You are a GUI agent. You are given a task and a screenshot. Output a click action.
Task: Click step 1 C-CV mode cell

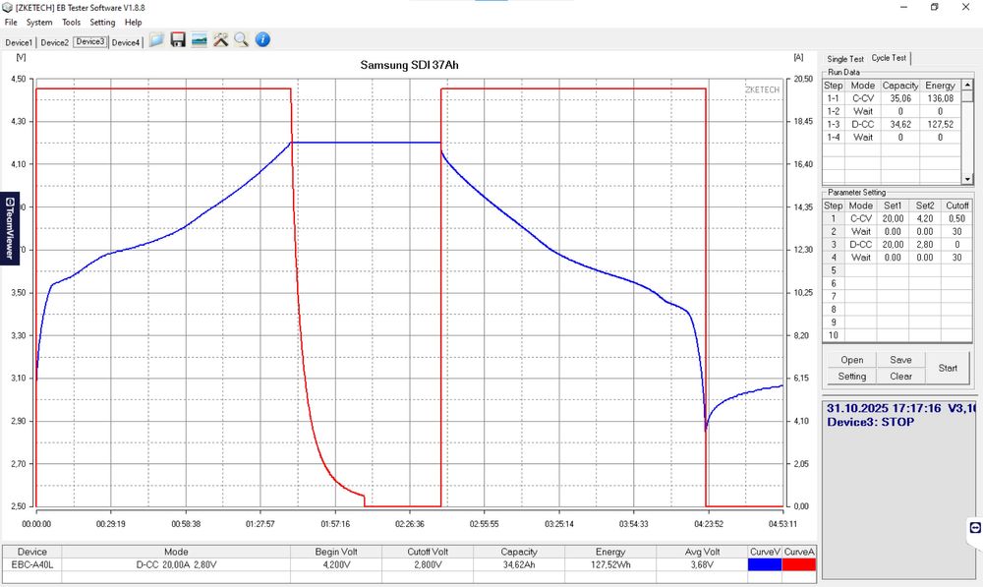[x=861, y=218]
